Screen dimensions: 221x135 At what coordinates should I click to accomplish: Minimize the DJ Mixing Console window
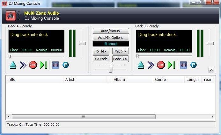click(194, 2)
